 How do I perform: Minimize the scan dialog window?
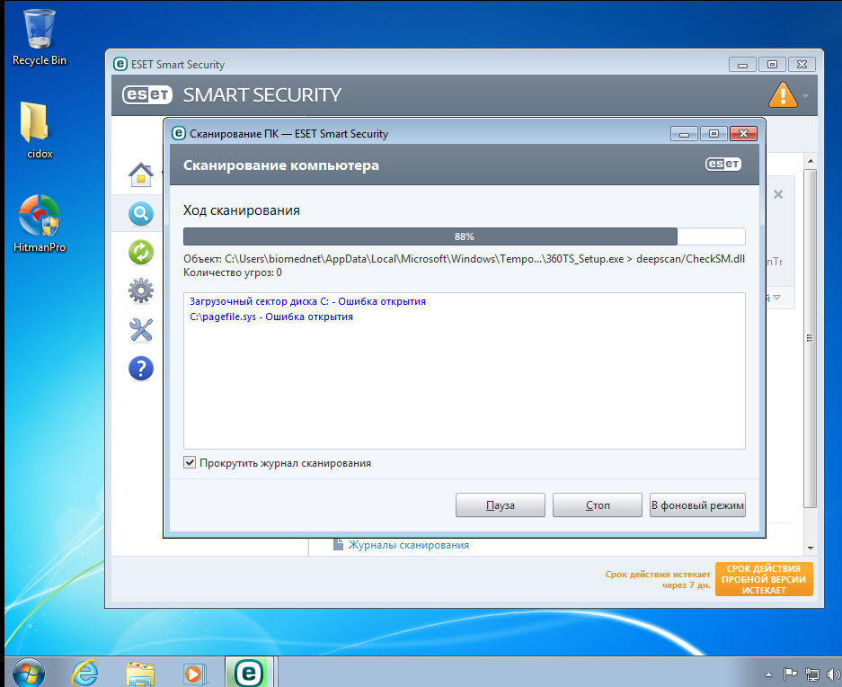684,134
